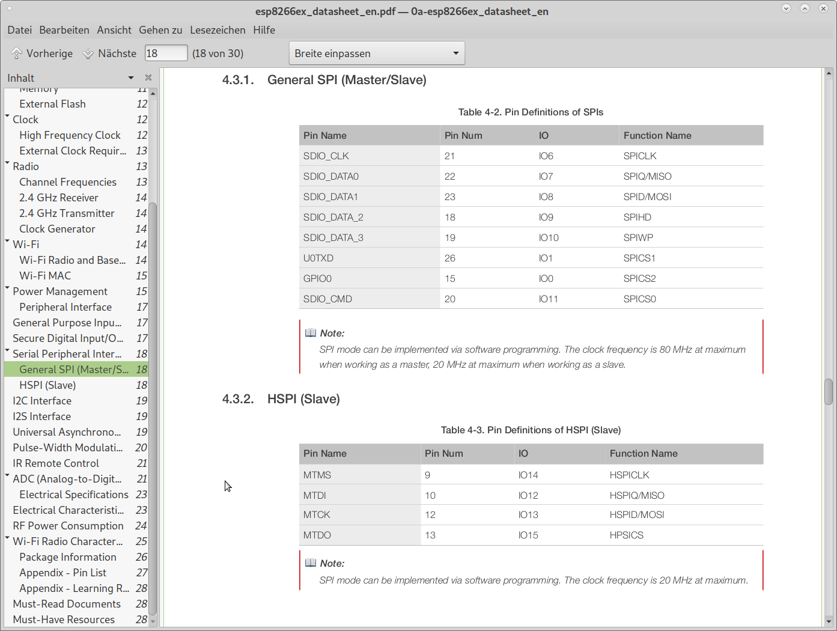Collapse the Clock tree section
The height and width of the screenshot is (631, 837).
(8, 117)
